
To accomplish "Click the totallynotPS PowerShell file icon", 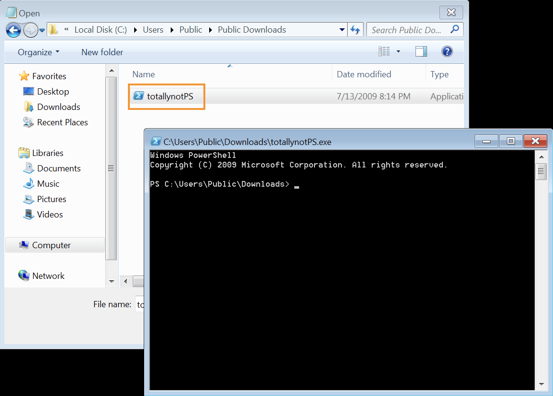I will point(138,96).
